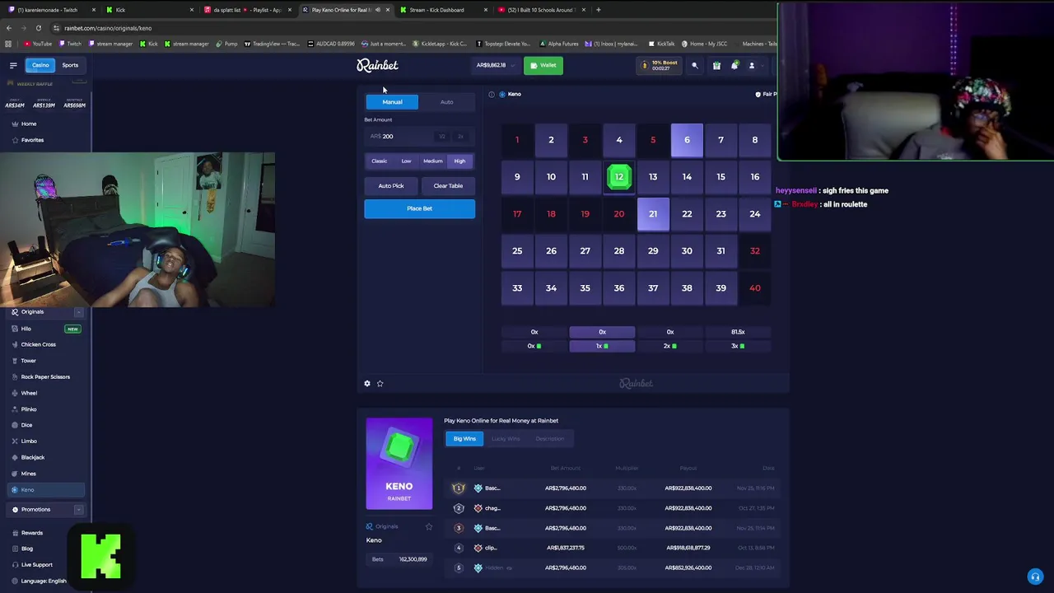
Task: Open Plinko game in sidebar
Action: point(47,409)
